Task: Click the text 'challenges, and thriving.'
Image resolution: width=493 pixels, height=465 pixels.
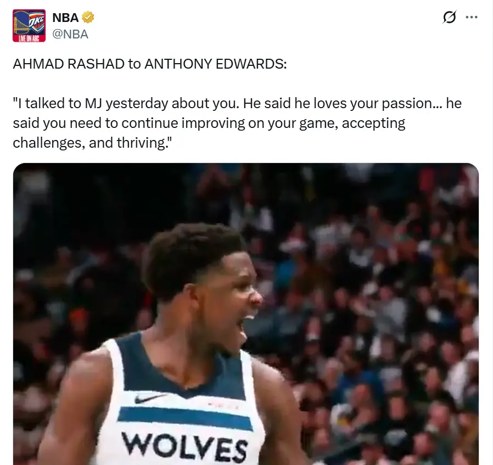Action: click(x=92, y=143)
